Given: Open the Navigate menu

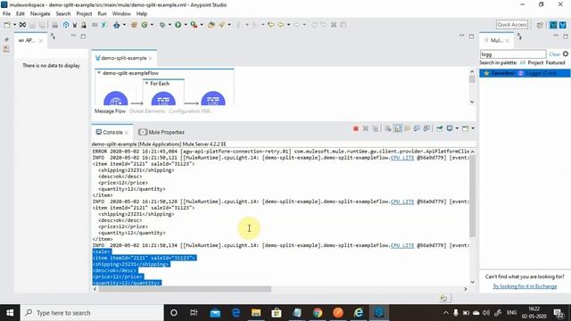Looking at the screenshot, I should tap(40, 14).
